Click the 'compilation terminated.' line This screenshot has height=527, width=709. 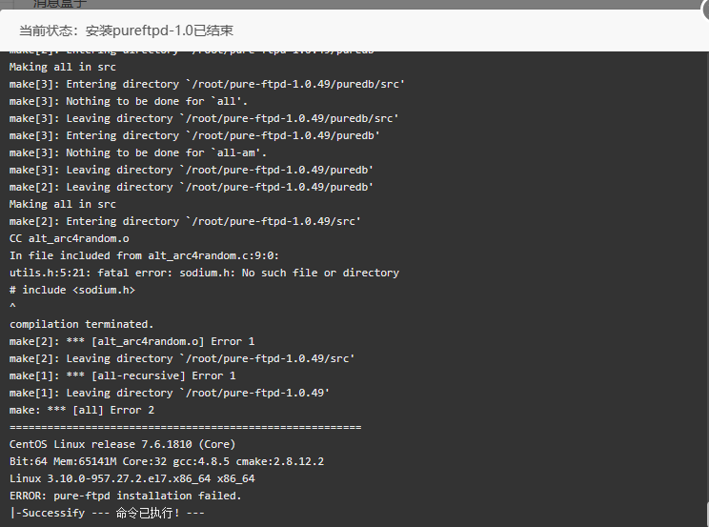pos(81,324)
